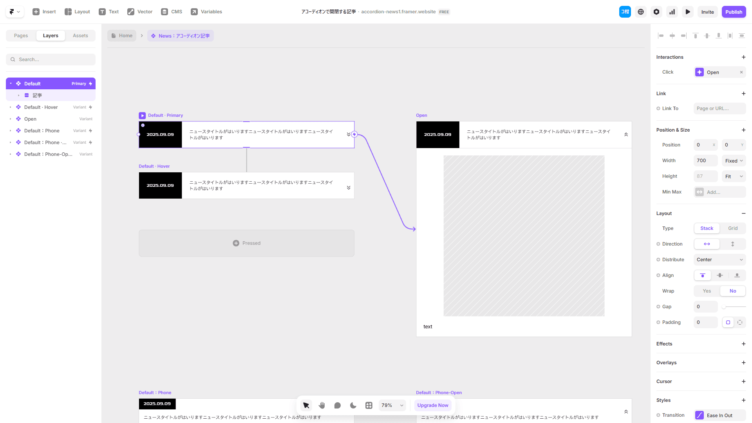
Task: Open the Pages tab
Action: [21, 36]
